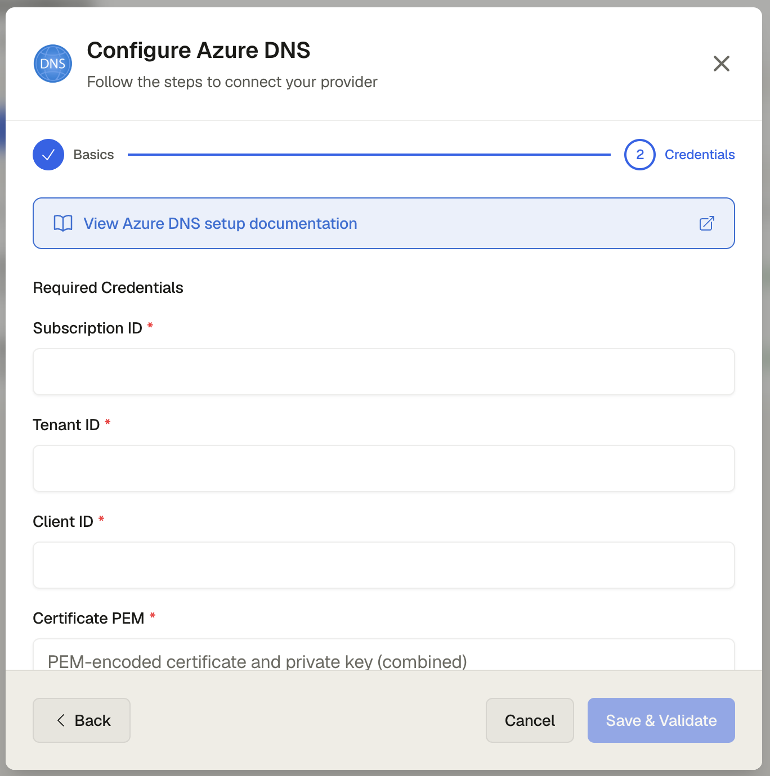Select the step 2 Credentials circle
This screenshot has height=776, width=770.
[x=640, y=155]
